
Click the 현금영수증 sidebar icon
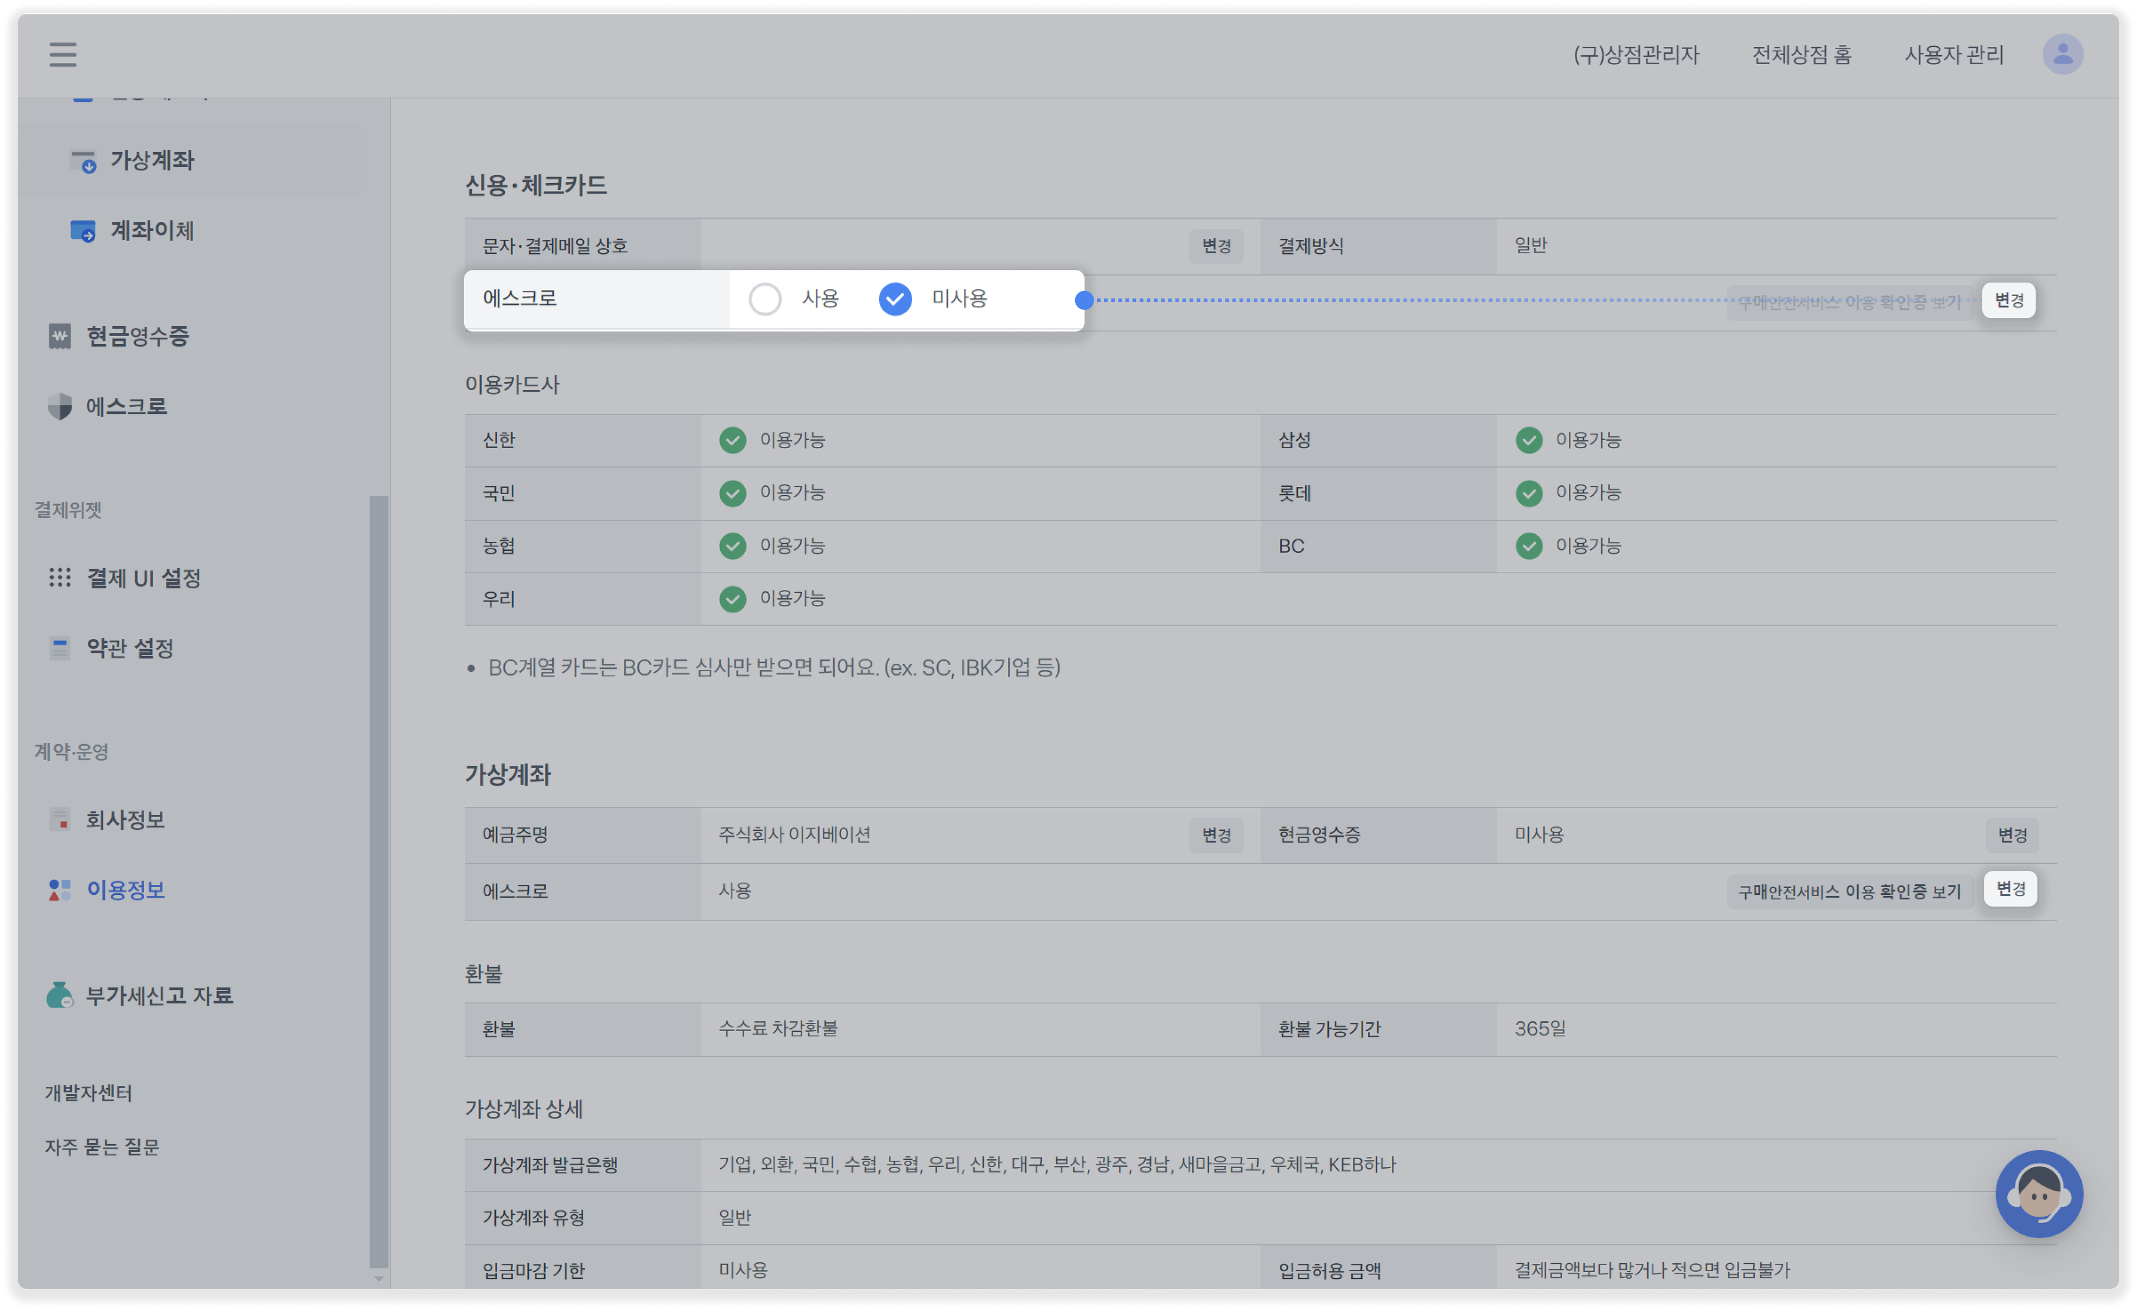coord(60,337)
